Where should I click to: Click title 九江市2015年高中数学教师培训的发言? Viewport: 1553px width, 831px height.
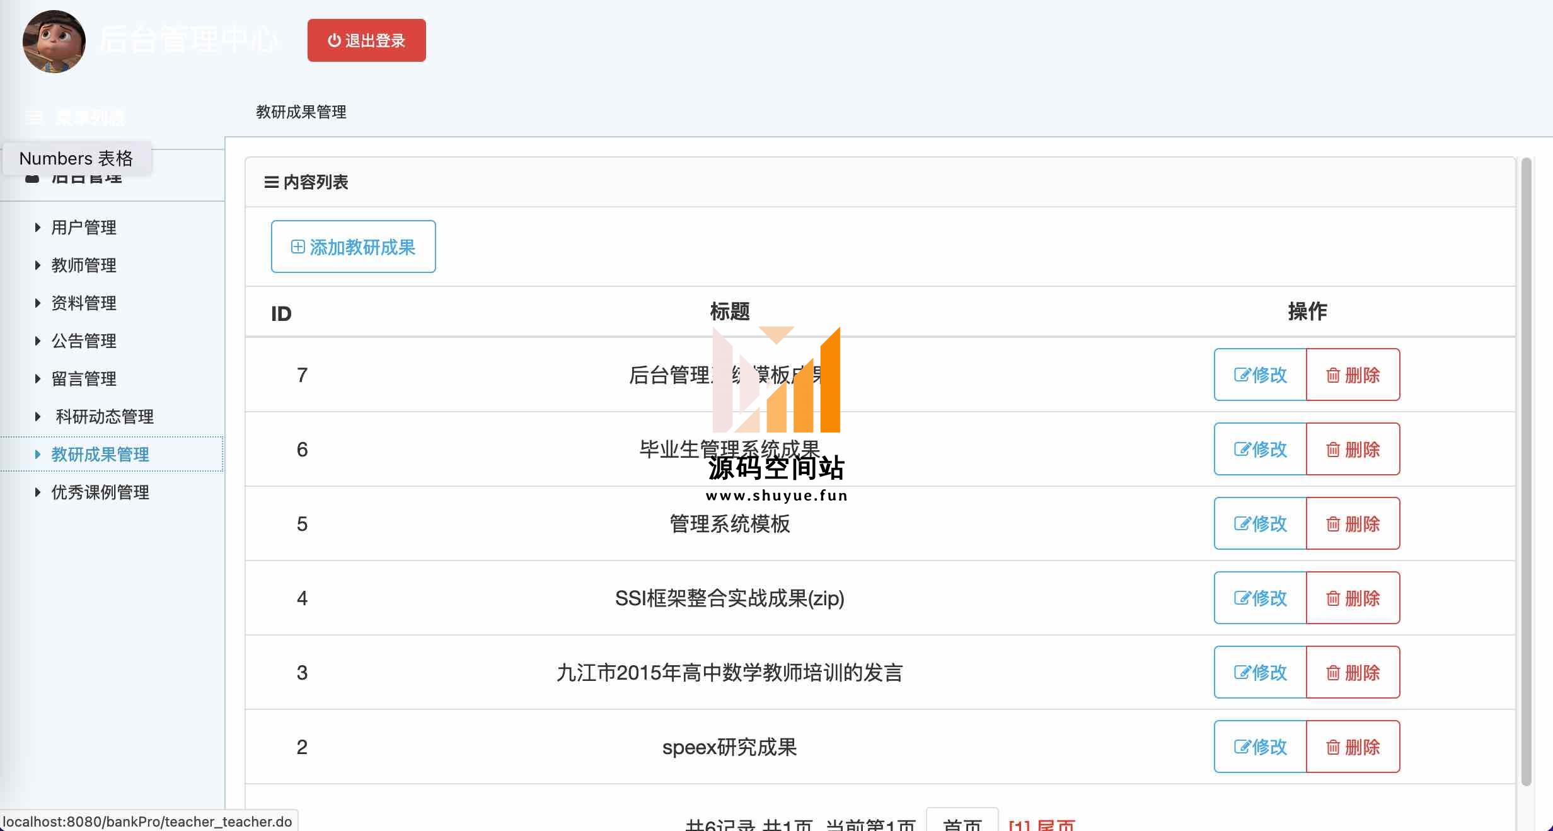[729, 673]
